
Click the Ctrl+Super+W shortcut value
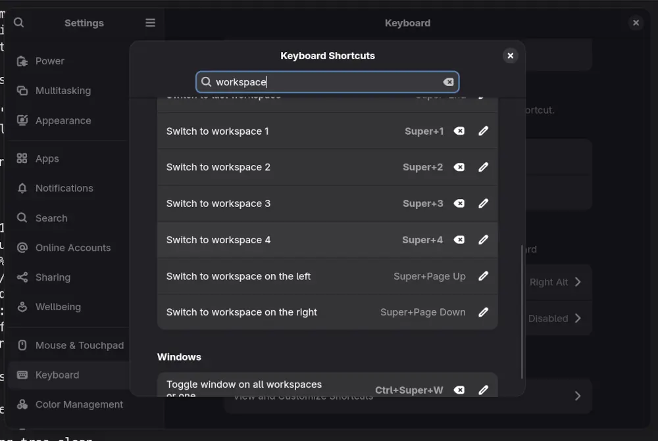pyautogui.click(x=409, y=390)
